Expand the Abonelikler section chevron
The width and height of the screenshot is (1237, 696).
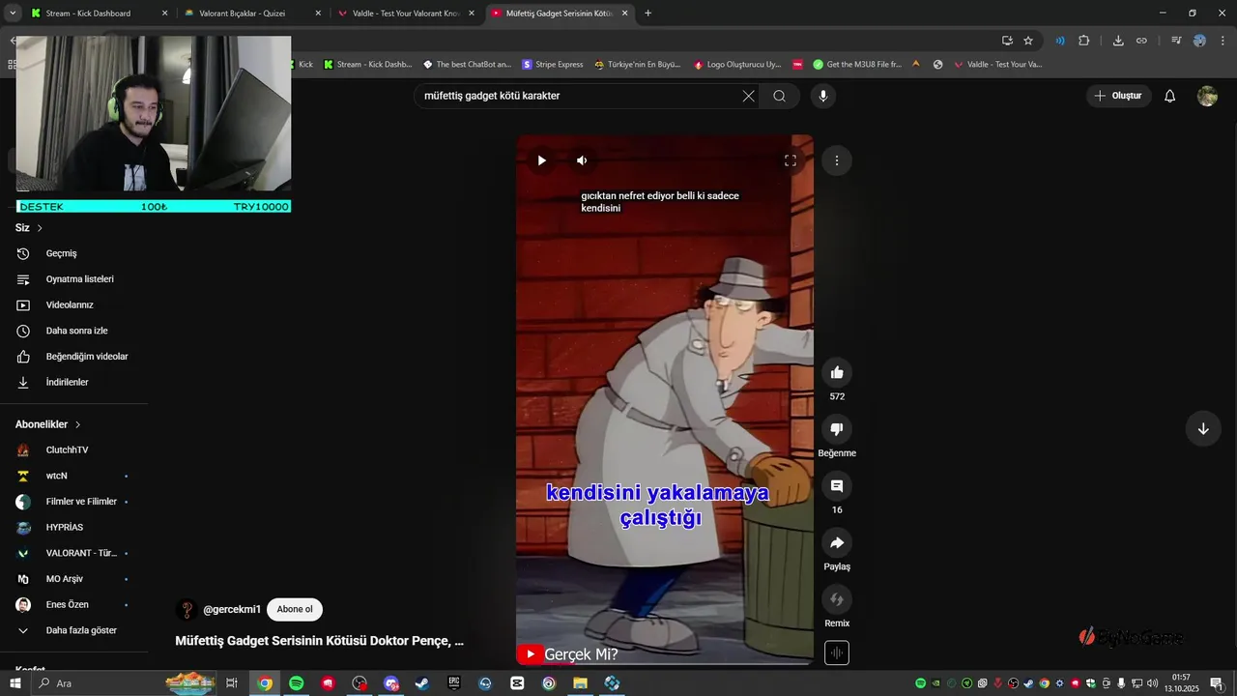point(78,424)
